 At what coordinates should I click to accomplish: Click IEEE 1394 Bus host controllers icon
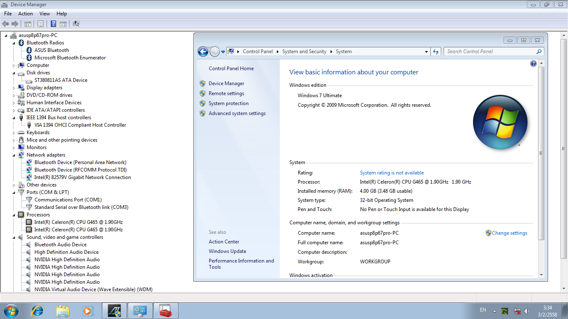21,118
